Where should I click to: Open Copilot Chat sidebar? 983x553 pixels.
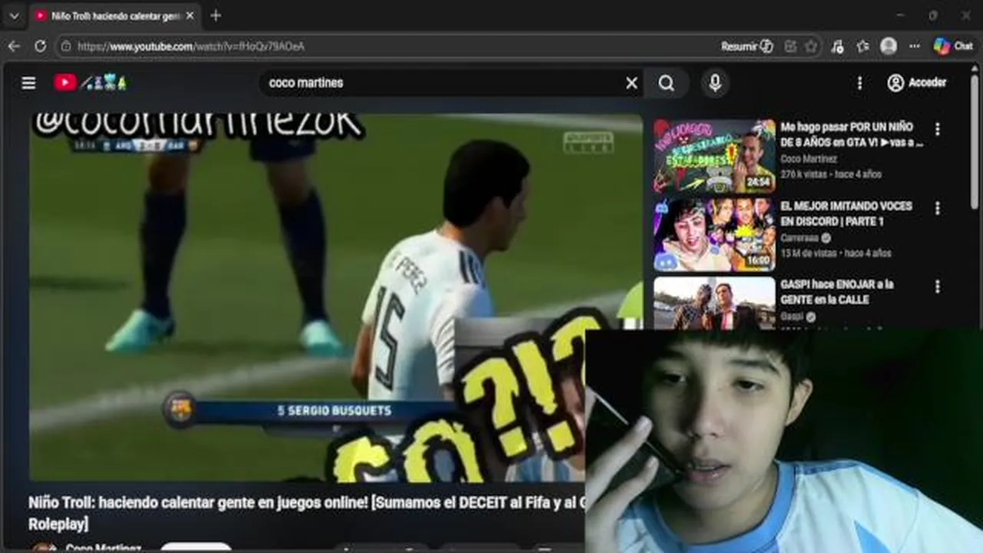[953, 46]
